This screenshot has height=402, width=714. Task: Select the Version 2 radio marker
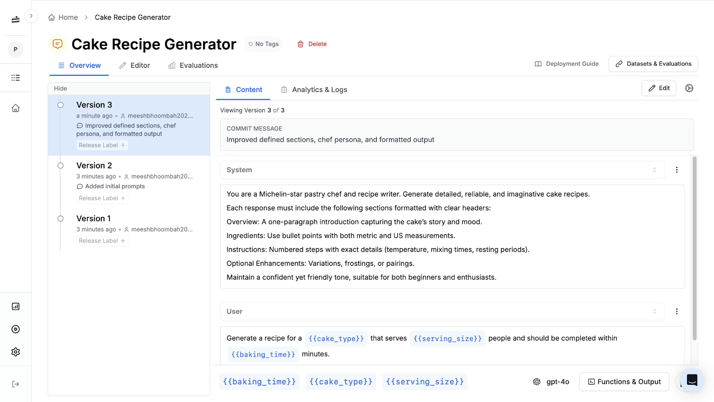[x=60, y=166]
